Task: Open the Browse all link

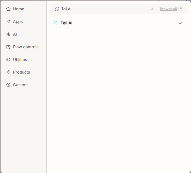Action: [x=168, y=9]
